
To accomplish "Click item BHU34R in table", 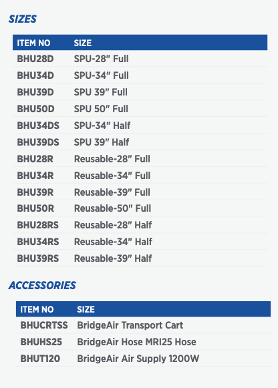I will (x=35, y=176).
